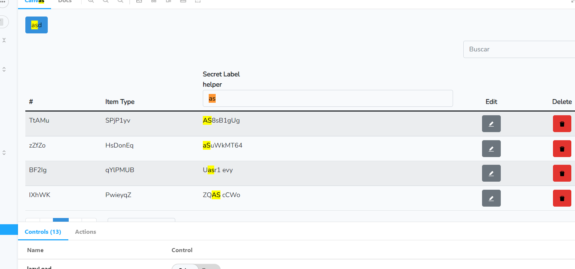This screenshot has height=269, width=575.
Task: Open the components grid toolbar icon
Action: pos(154,1)
